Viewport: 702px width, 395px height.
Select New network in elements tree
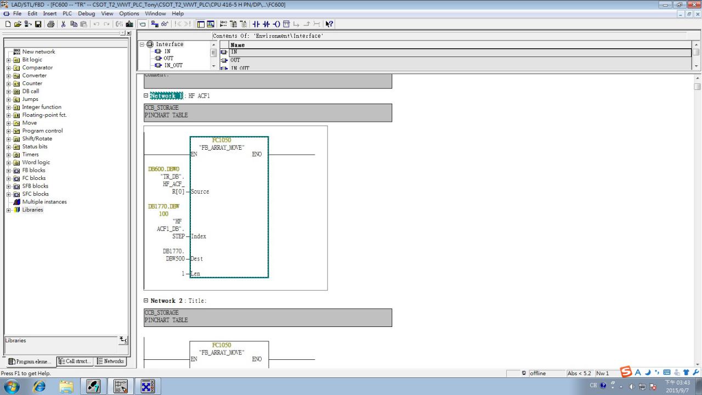click(x=38, y=52)
